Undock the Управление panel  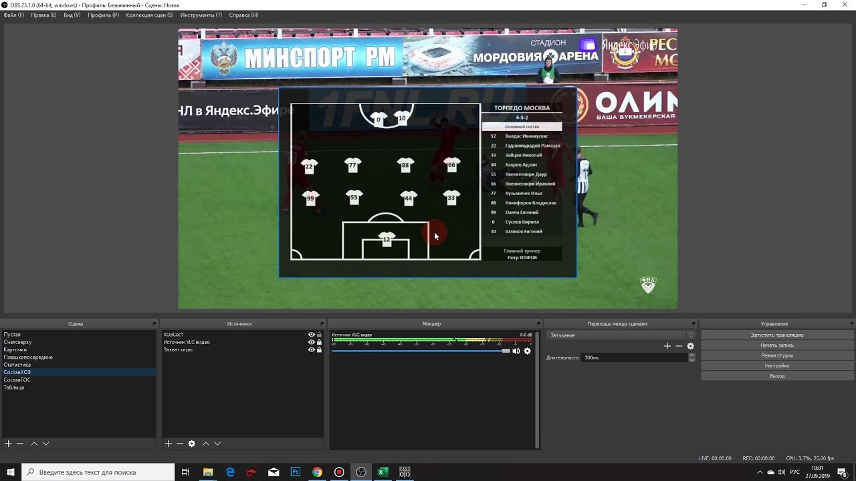point(851,324)
